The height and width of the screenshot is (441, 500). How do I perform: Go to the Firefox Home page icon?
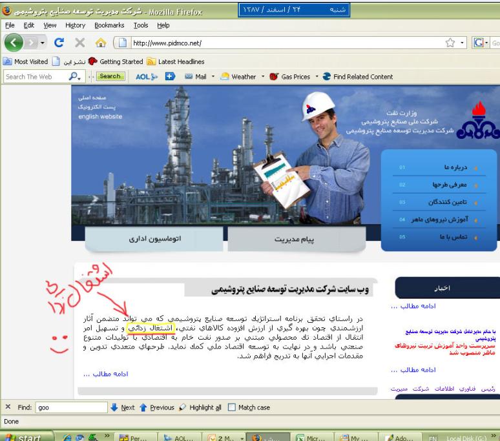(101, 43)
